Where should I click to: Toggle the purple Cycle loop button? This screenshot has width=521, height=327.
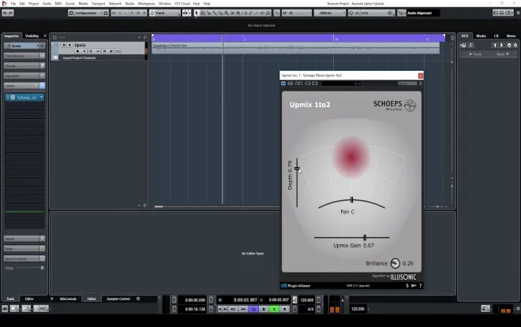[x=253, y=309]
